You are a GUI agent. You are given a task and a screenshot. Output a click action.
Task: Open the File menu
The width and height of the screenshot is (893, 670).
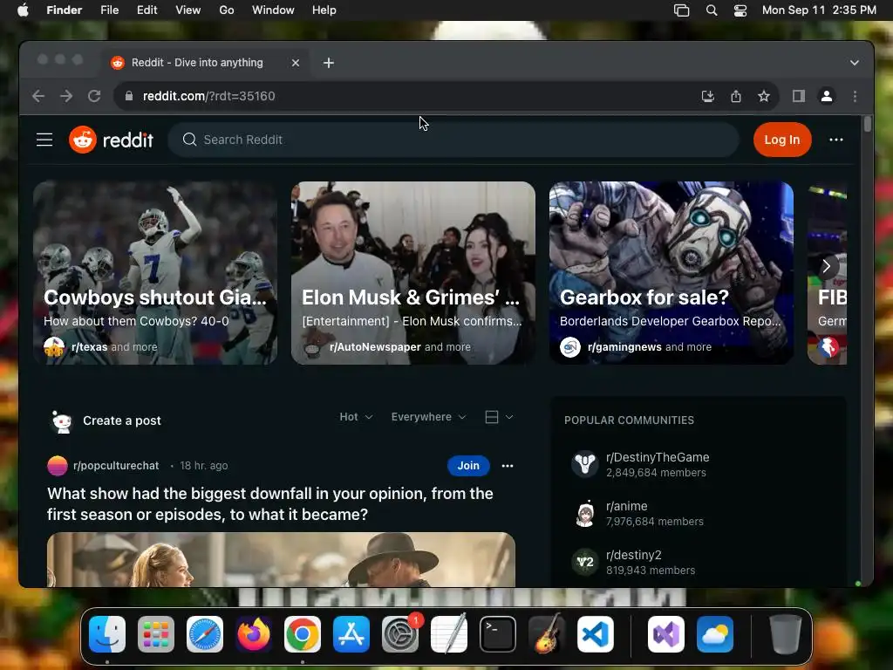pos(109,10)
